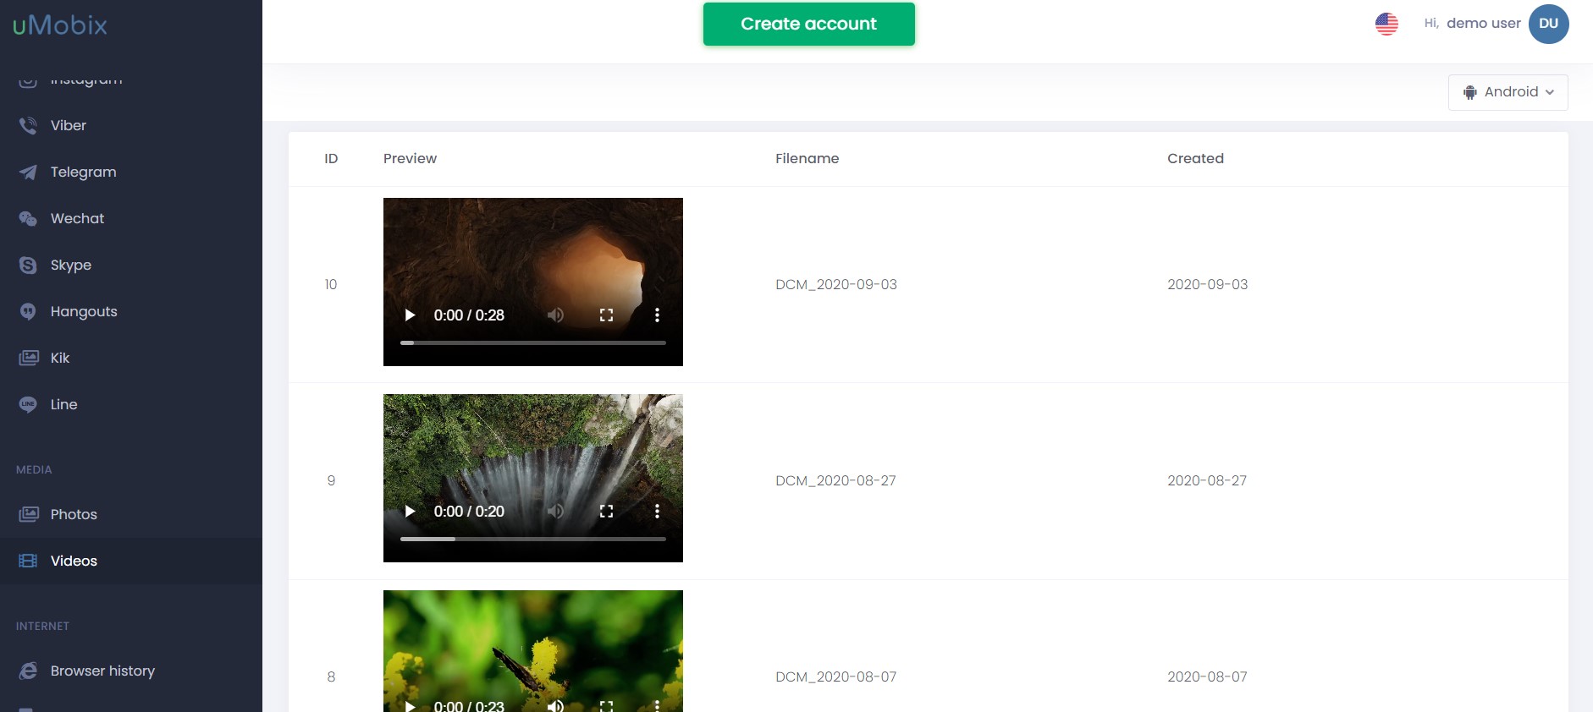Click the Skype icon in sidebar
1593x712 pixels.
(x=28, y=265)
